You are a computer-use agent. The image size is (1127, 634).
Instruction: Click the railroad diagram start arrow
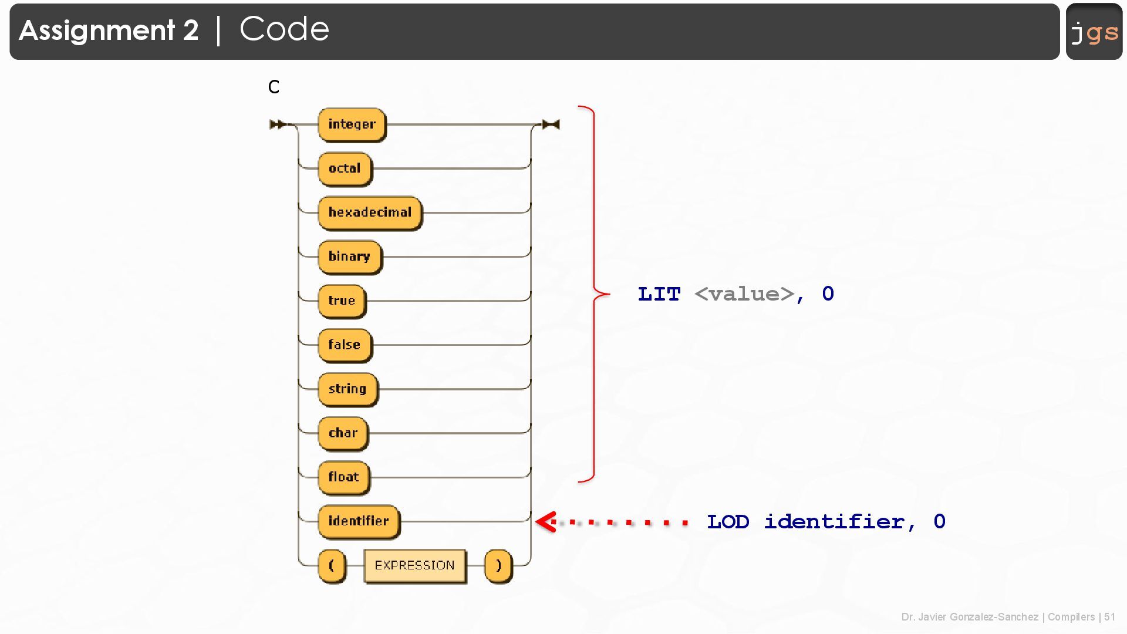point(278,124)
